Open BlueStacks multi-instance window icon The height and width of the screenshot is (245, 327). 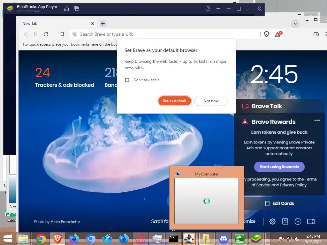[77, 9]
